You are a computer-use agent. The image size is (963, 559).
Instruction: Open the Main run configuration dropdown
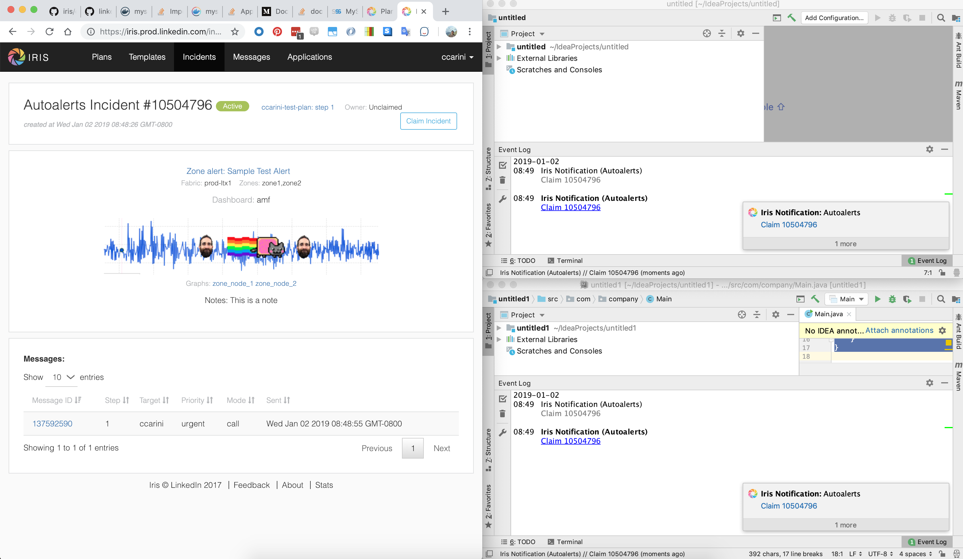(846, 299)
